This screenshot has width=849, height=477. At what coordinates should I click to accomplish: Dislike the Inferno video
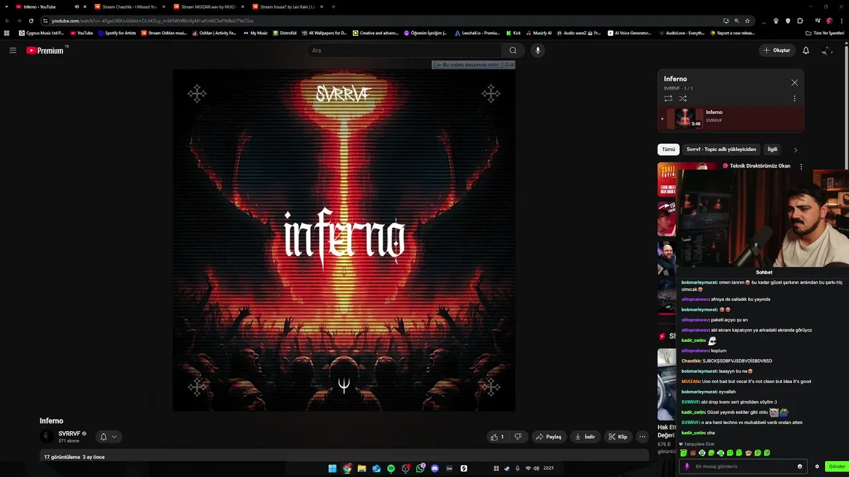(518, 437)
